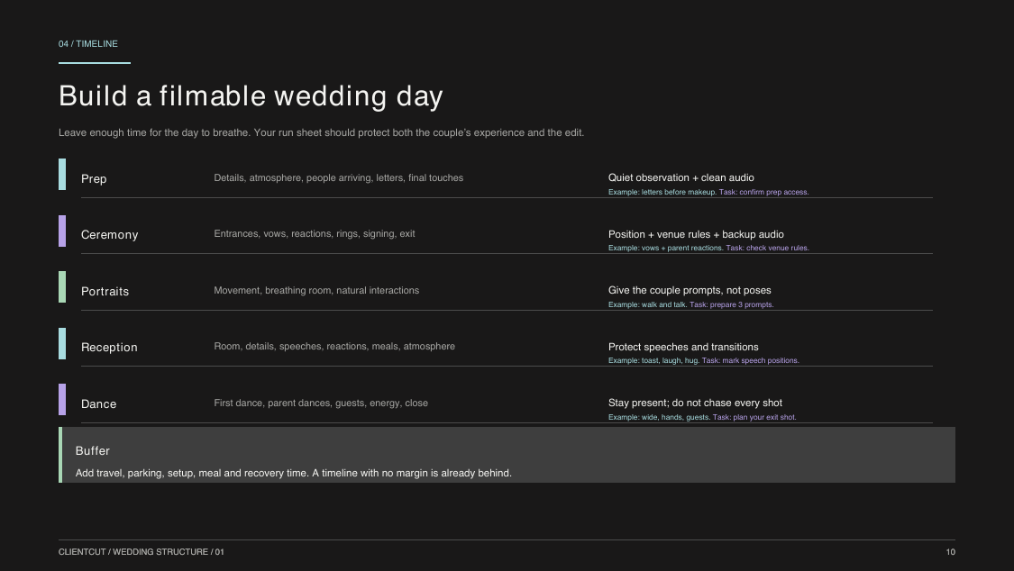Click the 'Dance' row heading
The image size is (1014, 571).
point(98,404)
